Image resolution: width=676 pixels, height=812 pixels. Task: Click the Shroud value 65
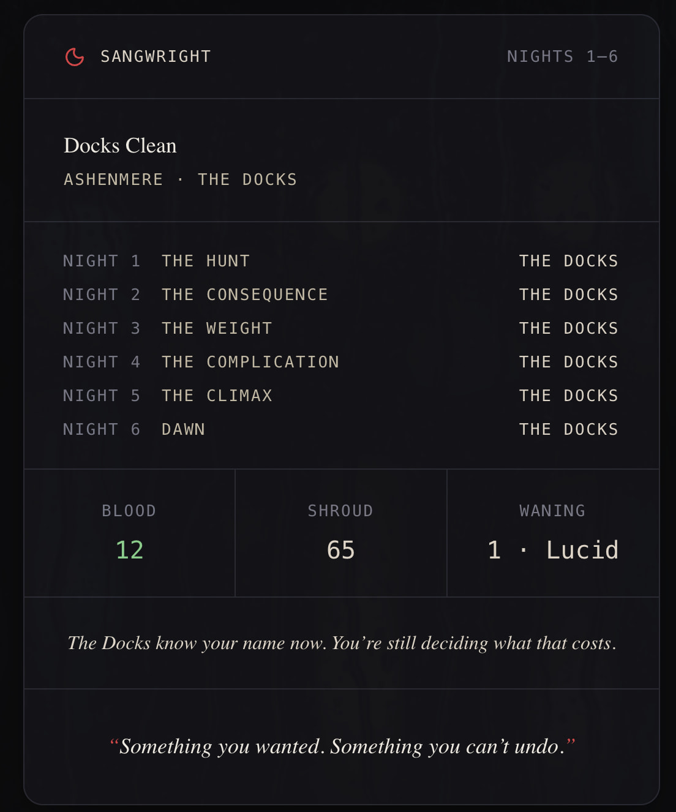pyautogui.click(x=340, y=550)
